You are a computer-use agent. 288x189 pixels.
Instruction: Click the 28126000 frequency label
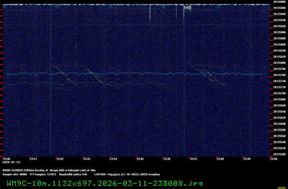pyautogui.click(x=279, y=2)
